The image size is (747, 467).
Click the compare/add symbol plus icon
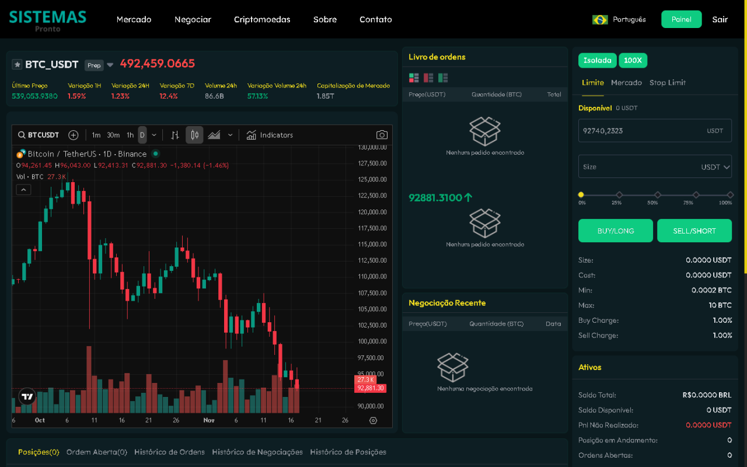pos(73,135)
